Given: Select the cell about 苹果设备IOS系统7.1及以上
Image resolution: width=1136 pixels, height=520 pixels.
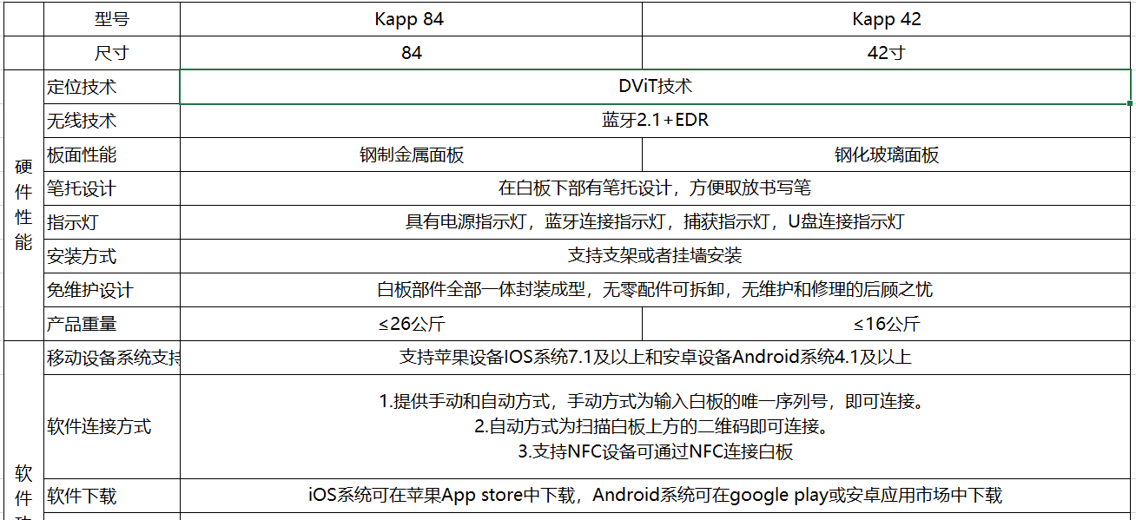Looking at the screenshot, I should [656, 358].
